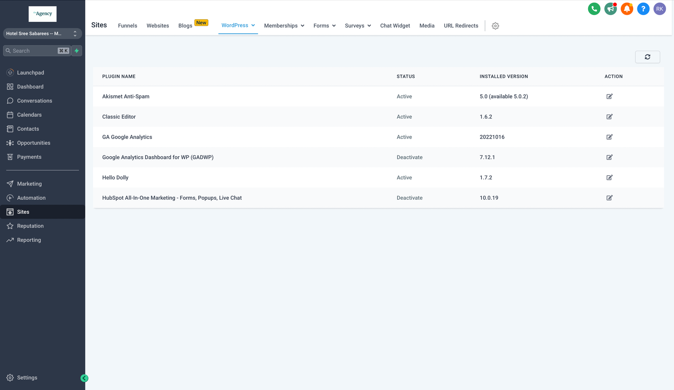The image size is (674, 390).
Task: Click edit icon for Hello Dolly
Action: [609, 178]
